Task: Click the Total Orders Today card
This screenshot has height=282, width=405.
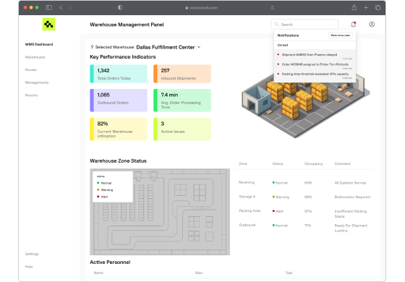Action: (119, 74)
